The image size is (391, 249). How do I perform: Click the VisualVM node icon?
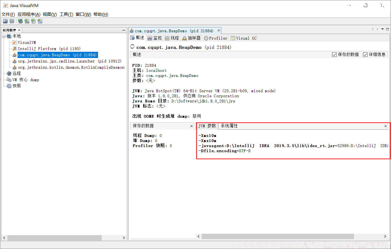(14, 42)
